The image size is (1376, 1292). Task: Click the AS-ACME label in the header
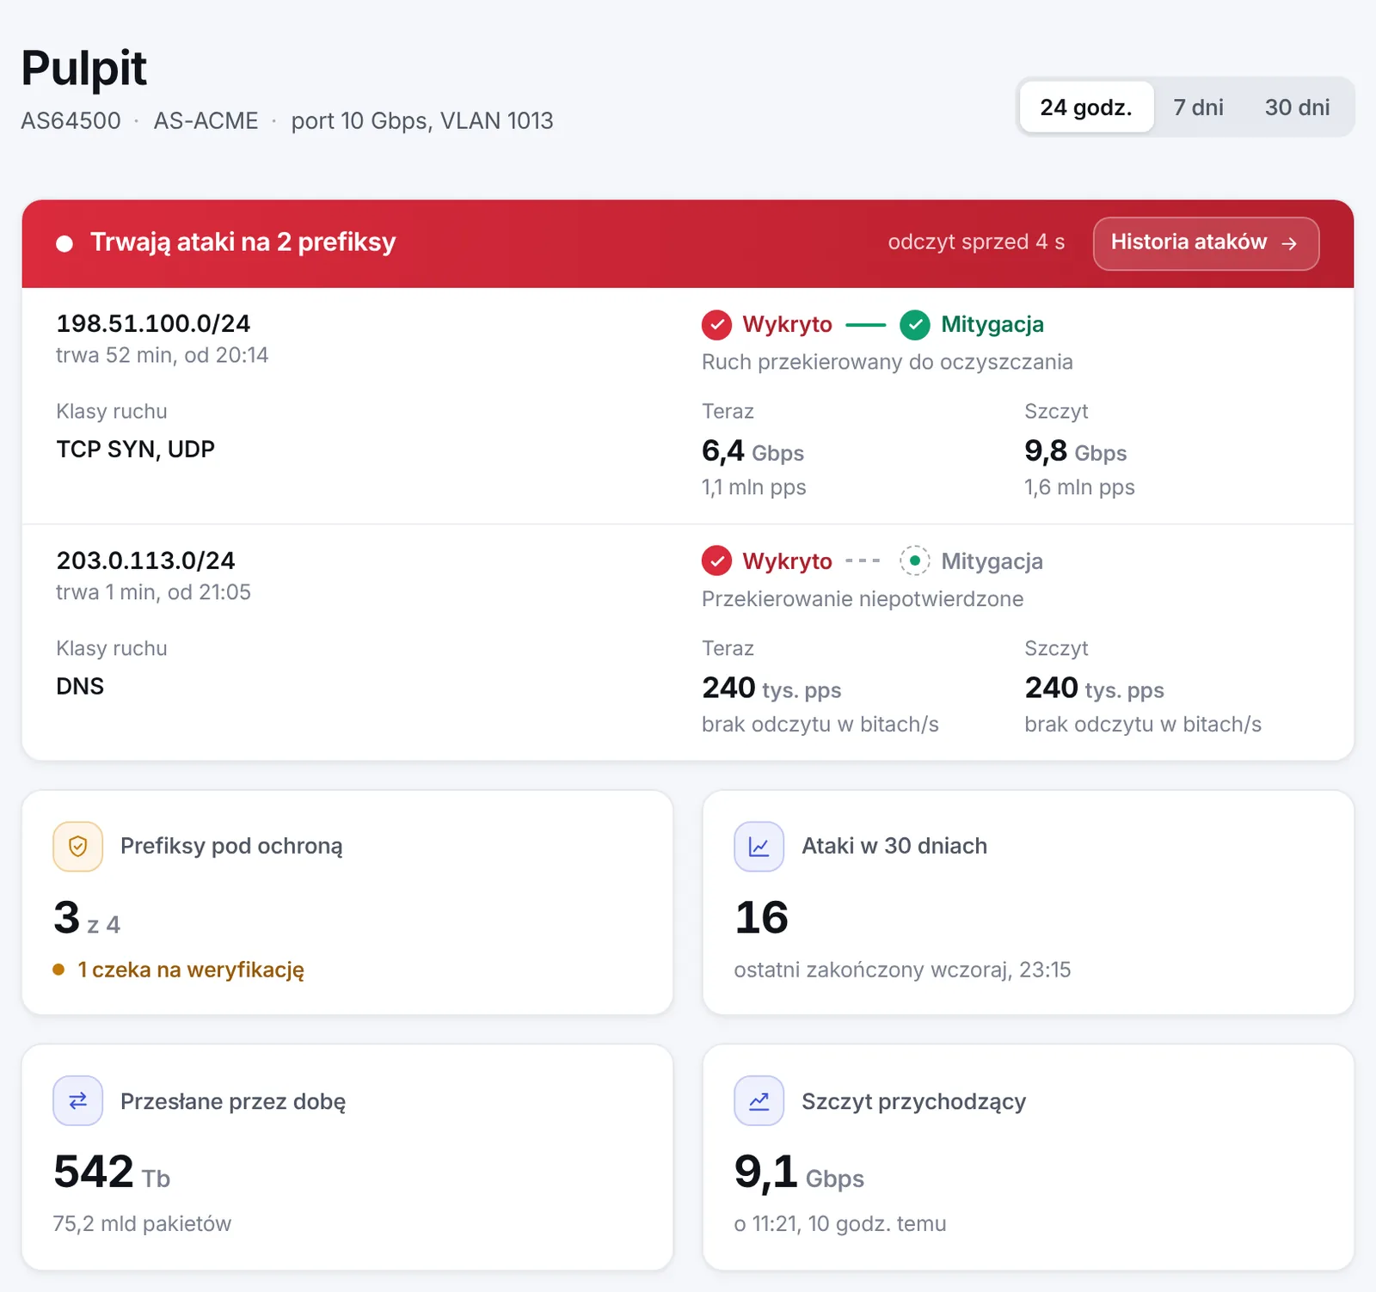[x=206, y=120]
